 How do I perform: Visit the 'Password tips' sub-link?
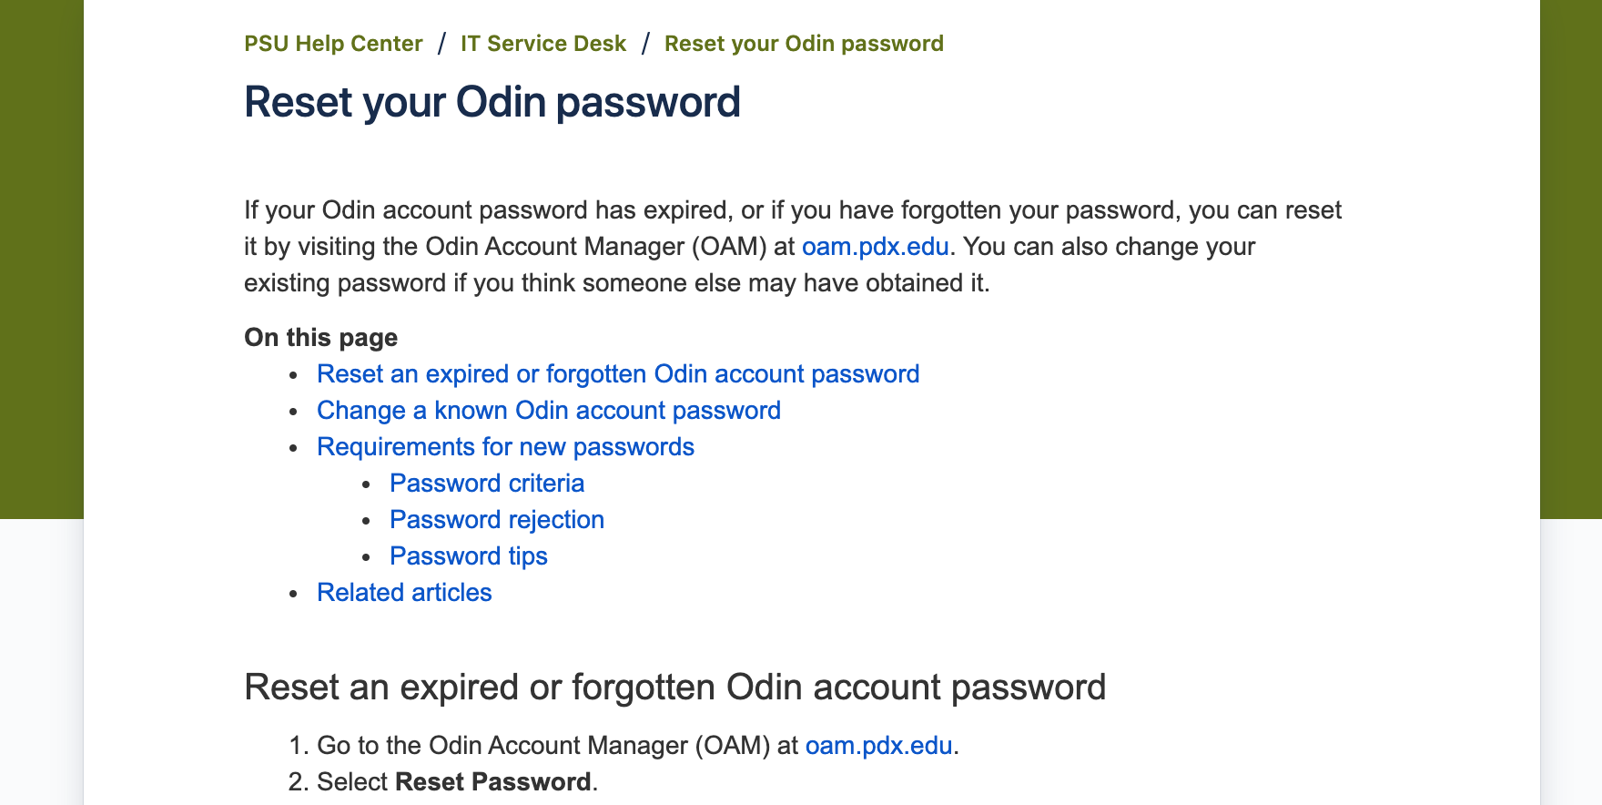tap(468, 556)
